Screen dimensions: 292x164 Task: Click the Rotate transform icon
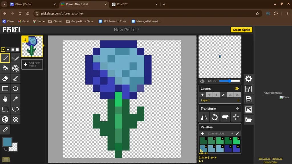[x=214, y=117]
